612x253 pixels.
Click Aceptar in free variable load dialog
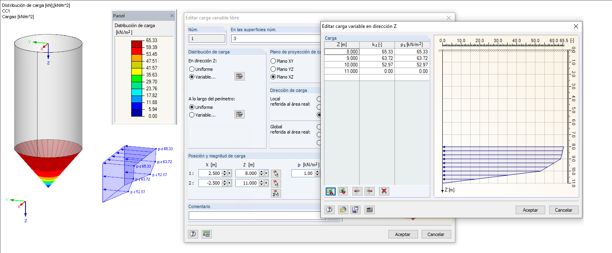click(x=403, y=234)
